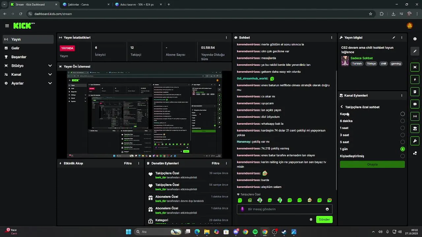422x237 pixels.
Task: Open the Sadece Sohbet category link
Action: 362,58
